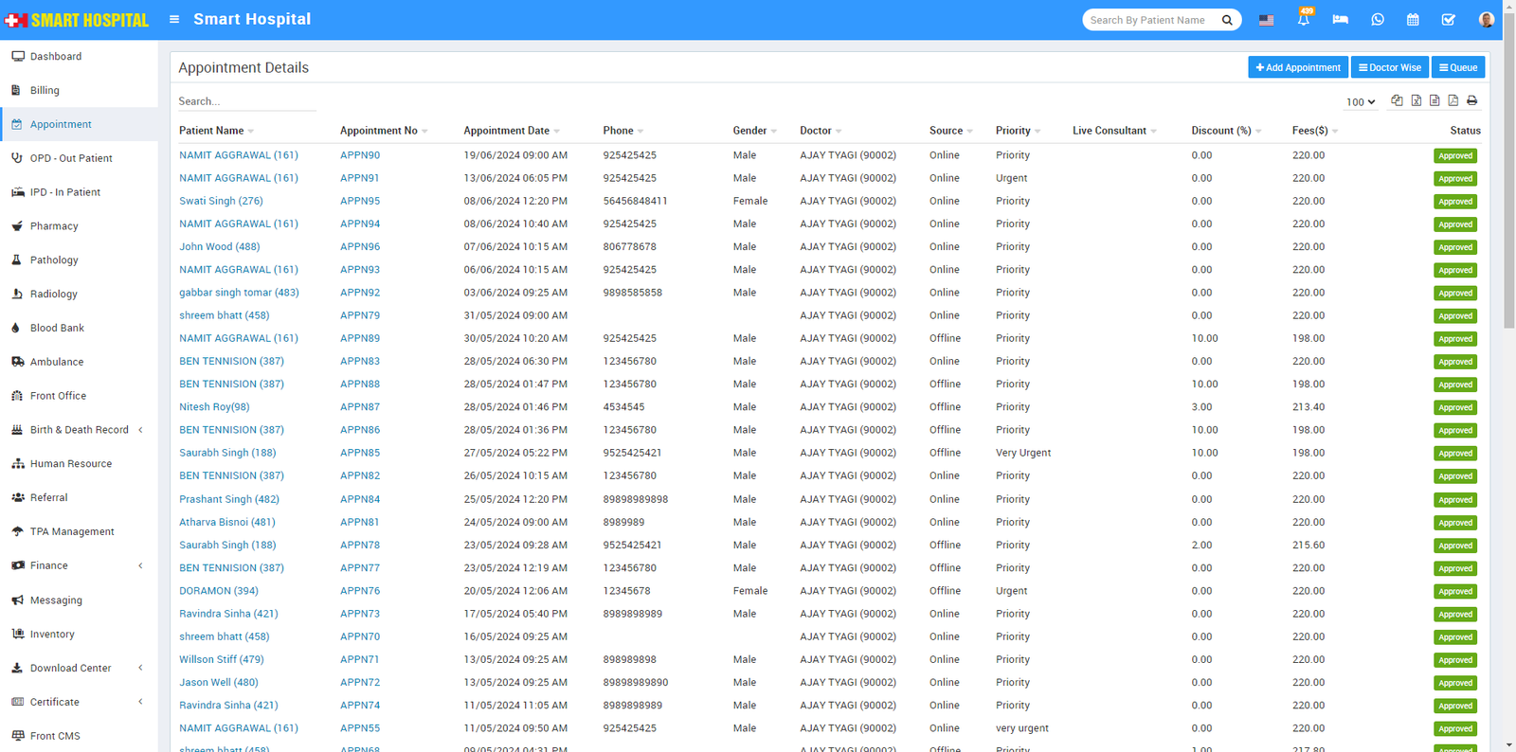Click the bed status icon in header

coord(1340,20)
